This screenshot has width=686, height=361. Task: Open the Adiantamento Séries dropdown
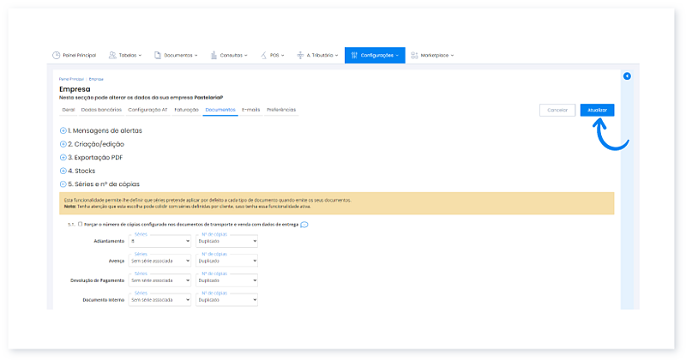pos(159,242)
